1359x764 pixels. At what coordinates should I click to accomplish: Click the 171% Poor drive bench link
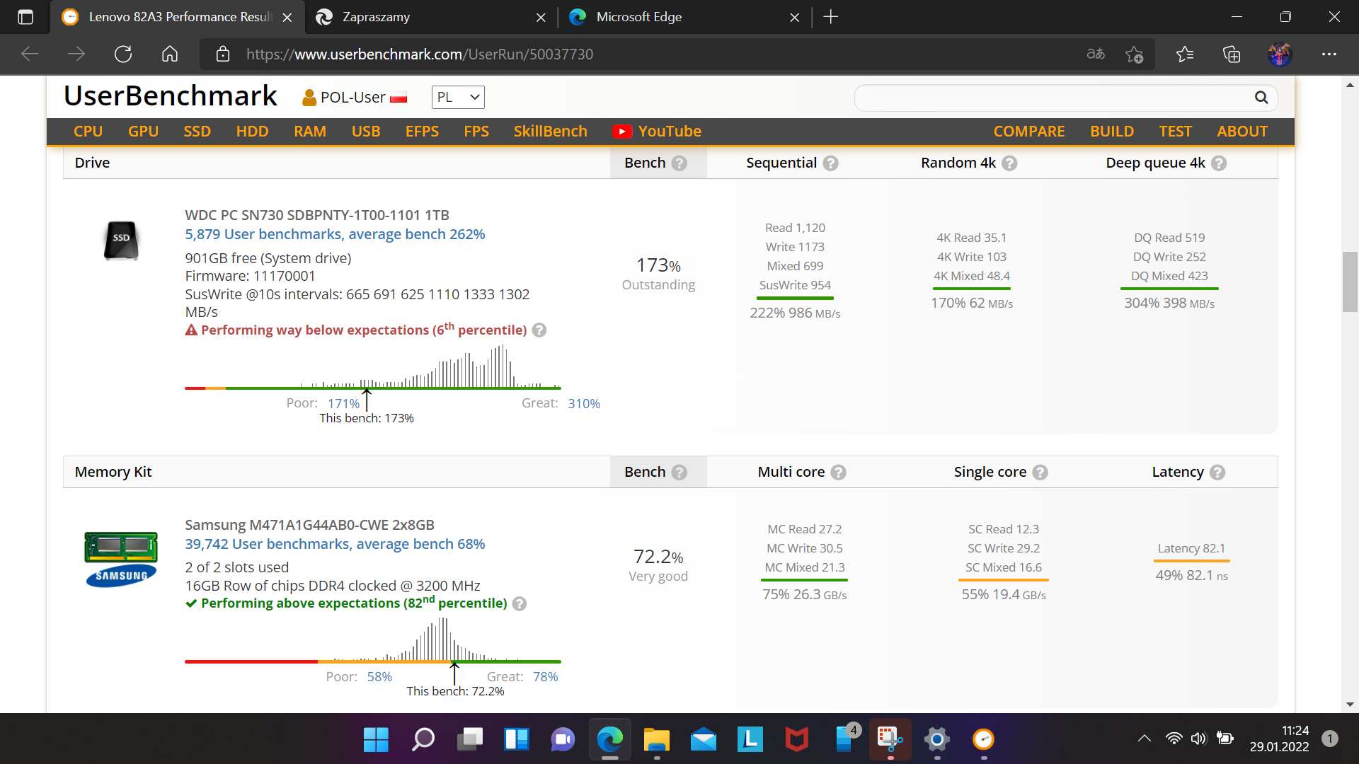coord(343,403)
